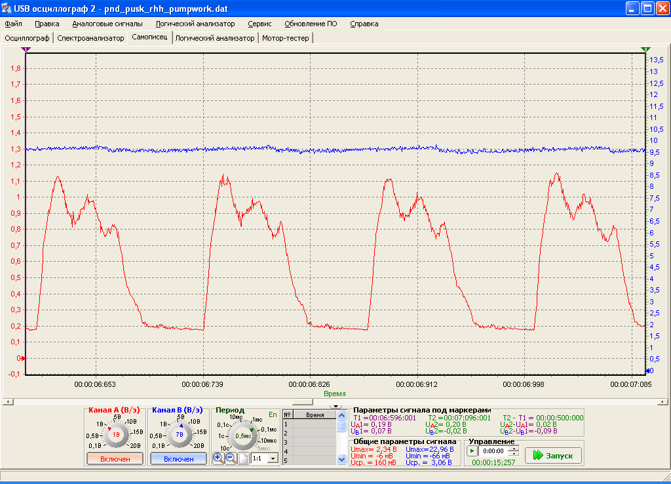Toggle Канал B Включен button off
Screen dimensions: 671x484
(178, 458)
